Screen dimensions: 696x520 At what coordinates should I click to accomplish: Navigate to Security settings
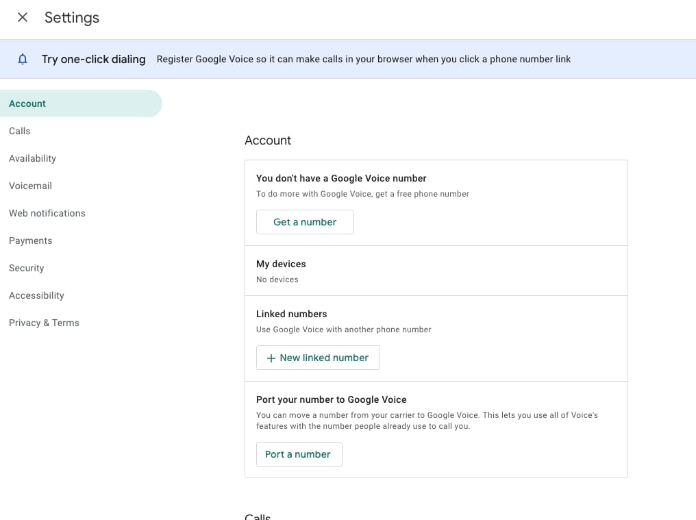(27, 268)
